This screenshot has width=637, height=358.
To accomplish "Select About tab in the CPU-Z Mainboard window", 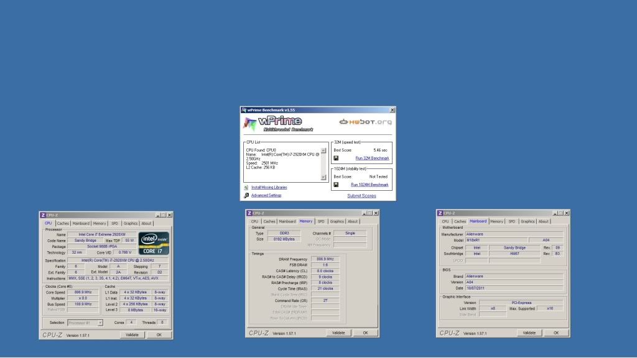I will pyautogui.click(x=543, y=222).
